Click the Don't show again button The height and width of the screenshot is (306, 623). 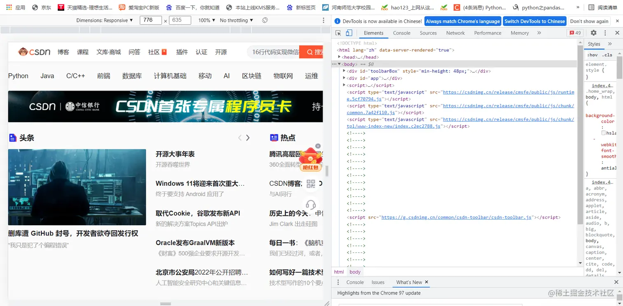589,21
